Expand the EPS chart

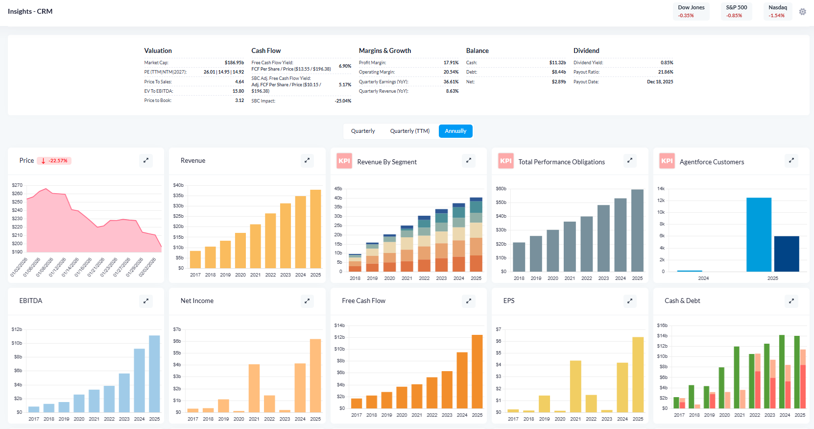point(630,301)
